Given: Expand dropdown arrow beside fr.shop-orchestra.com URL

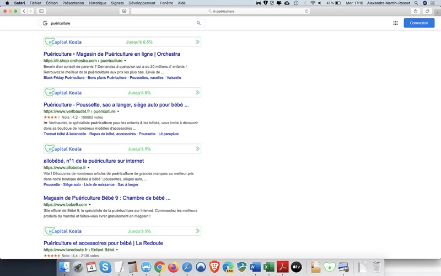Looking at the screenshot, I should 125,61.
